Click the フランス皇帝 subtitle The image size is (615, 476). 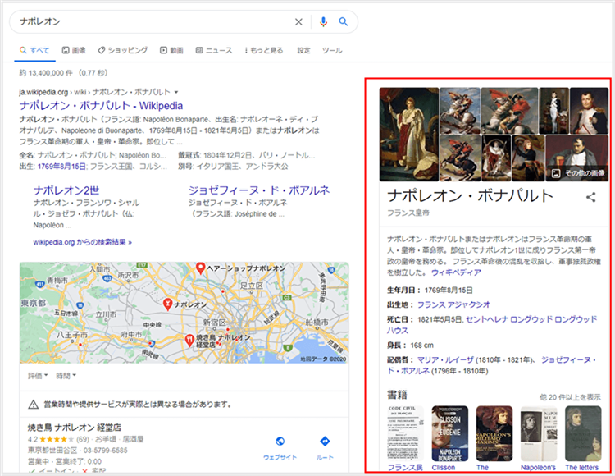(408, 213)
